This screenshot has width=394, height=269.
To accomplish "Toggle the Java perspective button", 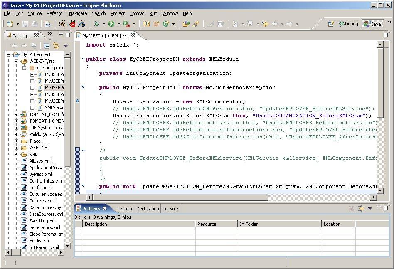I will [x=372, y=24].
